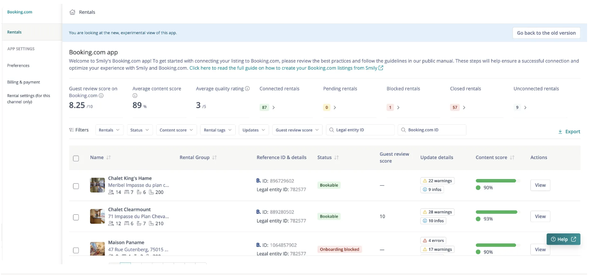Open unconnected rentals via chevron beside 9
This screenshot has width=590, height=280.
coord(525,108)
